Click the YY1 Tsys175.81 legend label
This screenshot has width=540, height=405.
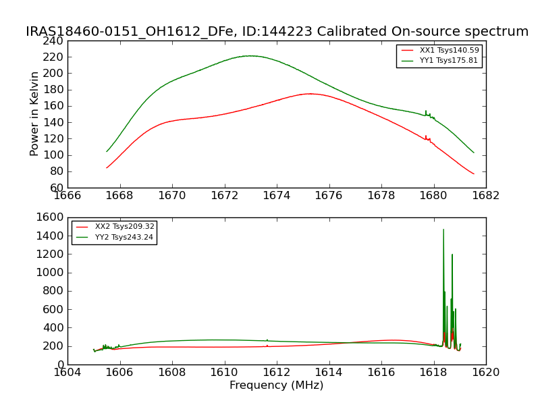449,61
